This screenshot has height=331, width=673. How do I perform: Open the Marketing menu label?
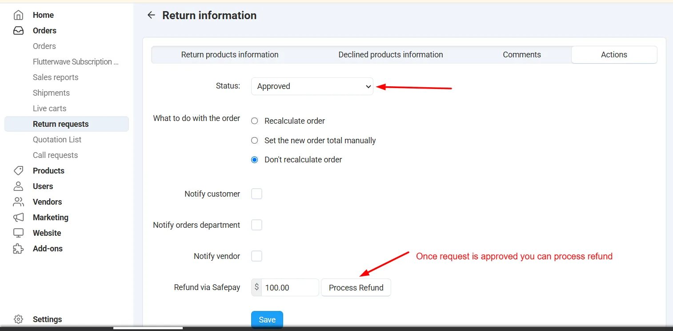point(51,218)
